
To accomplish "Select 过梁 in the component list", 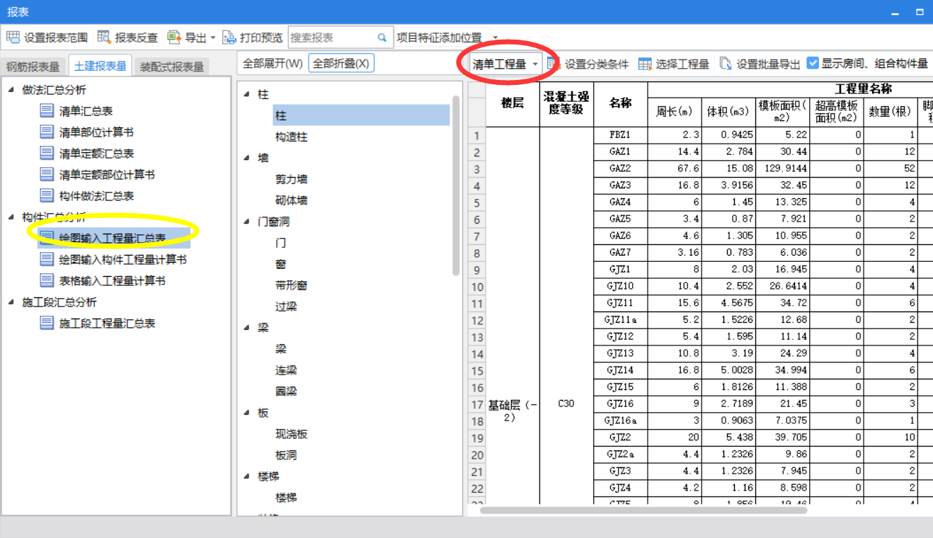I will tap(286, 307).
